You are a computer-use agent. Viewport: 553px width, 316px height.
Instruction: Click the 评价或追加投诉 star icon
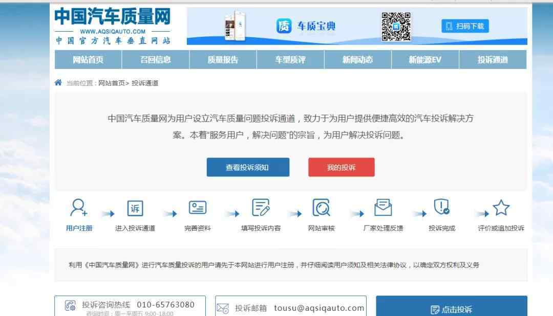pyautogui.click(x=501, y=208)
